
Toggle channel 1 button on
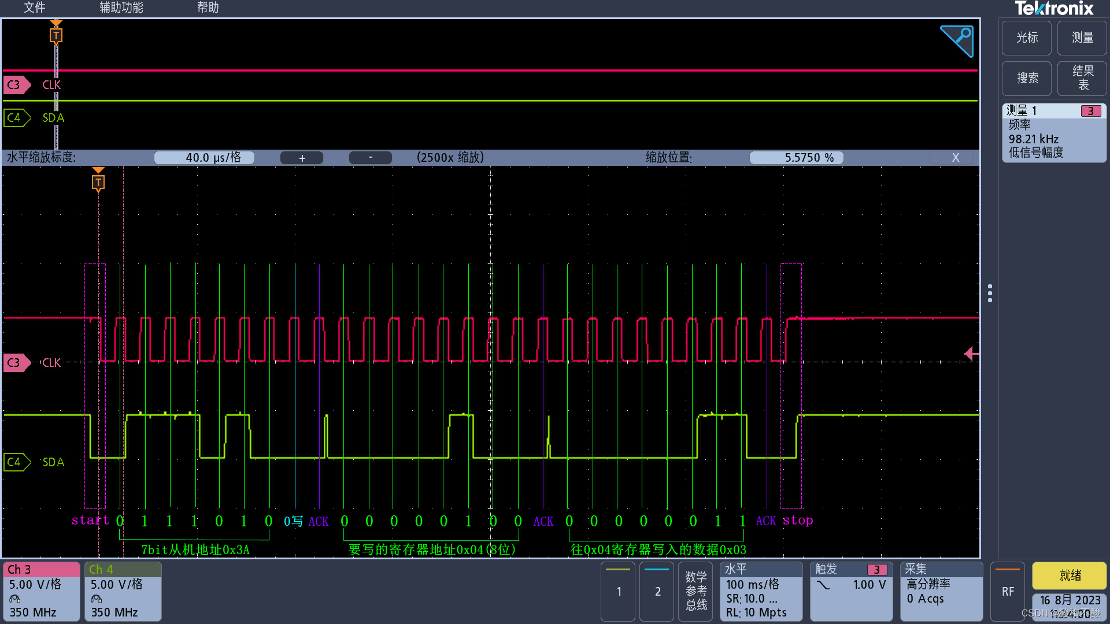point(619,590)
